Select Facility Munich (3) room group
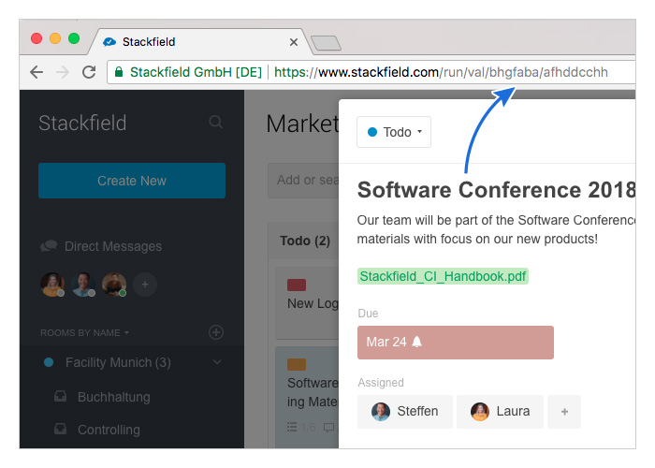The width and height of the screenshot is (655, 468). (118, 362)
